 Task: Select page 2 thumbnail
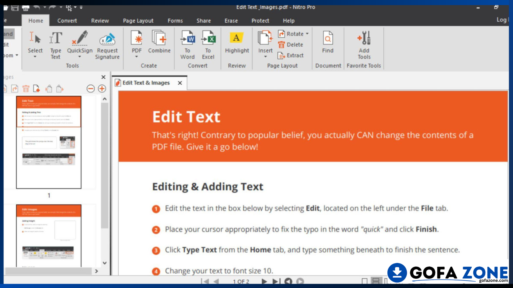click(49, 236)
